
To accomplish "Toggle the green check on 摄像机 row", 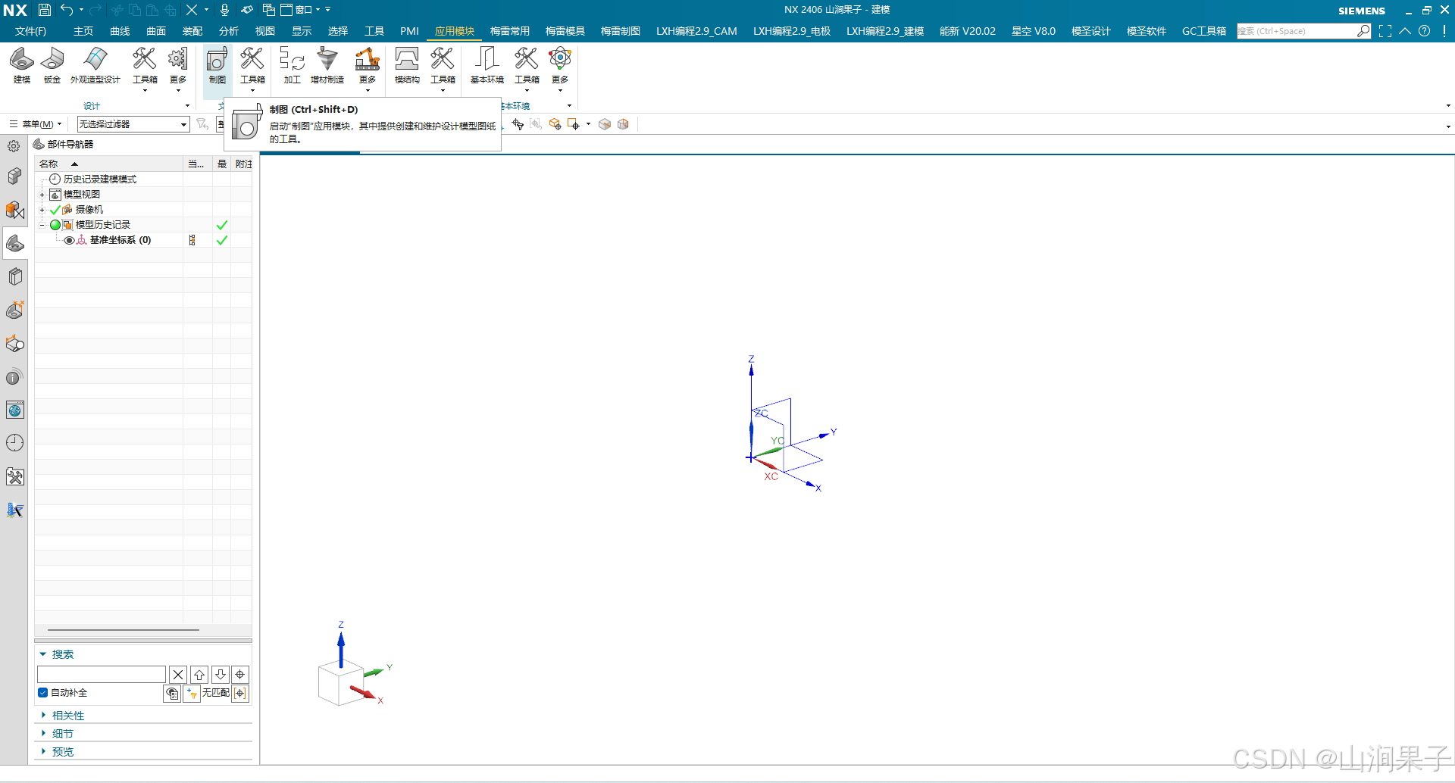I will (x=55, y=210).
